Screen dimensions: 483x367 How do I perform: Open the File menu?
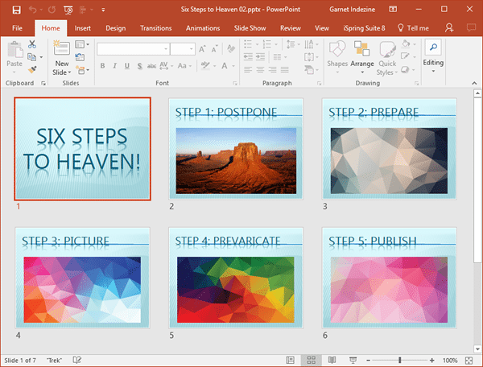coord(18,28)
